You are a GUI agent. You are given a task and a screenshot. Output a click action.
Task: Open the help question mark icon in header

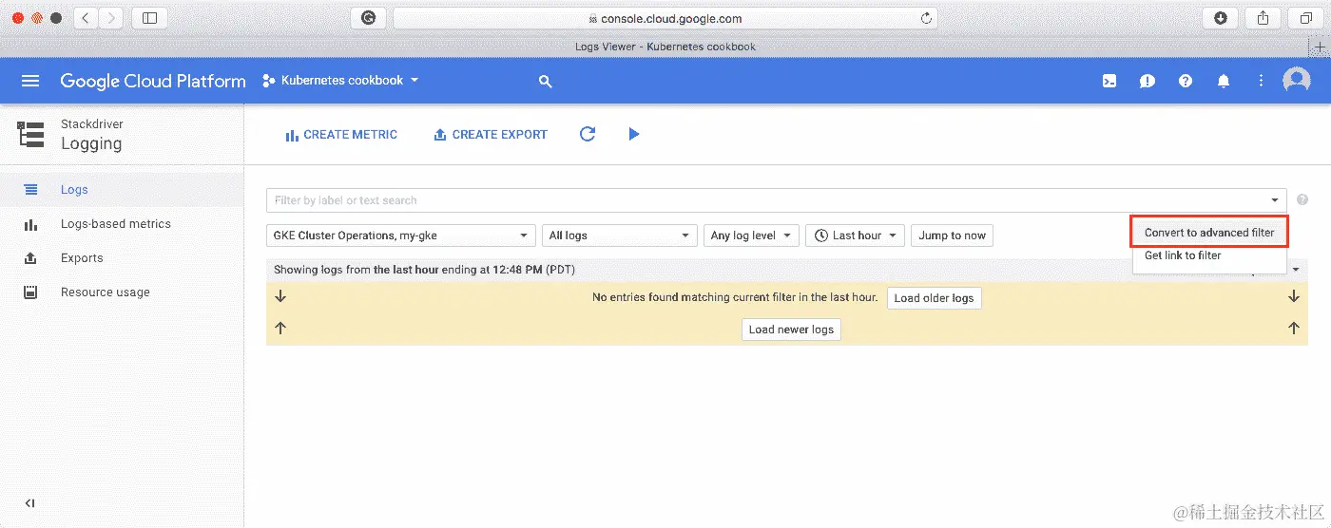tap(1186, 81)
